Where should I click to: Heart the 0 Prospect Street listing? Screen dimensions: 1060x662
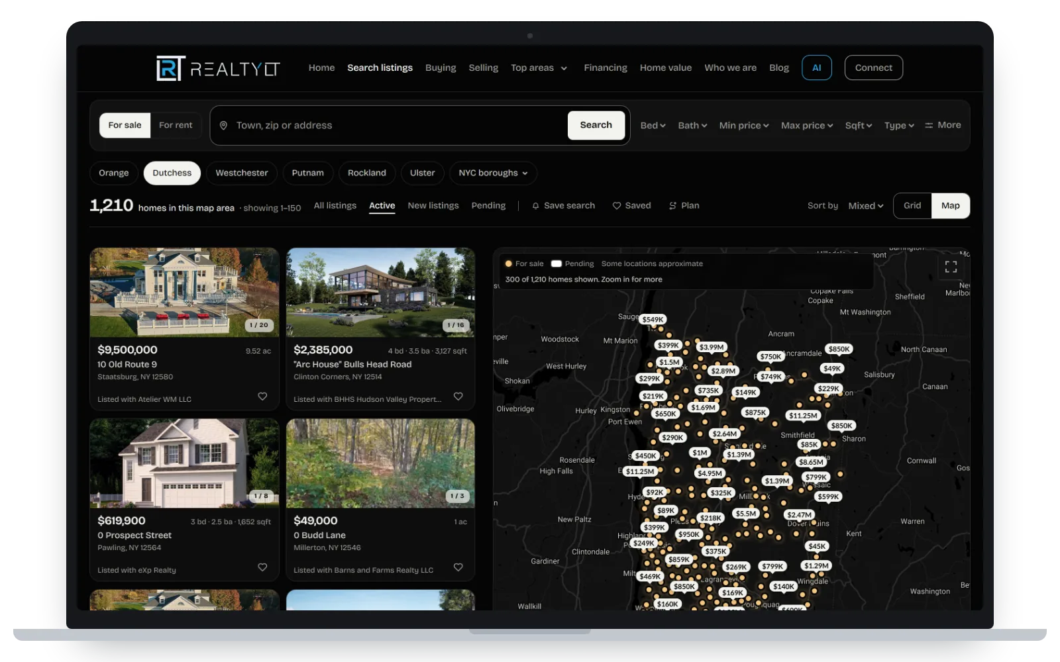click(x=262, y=567)
